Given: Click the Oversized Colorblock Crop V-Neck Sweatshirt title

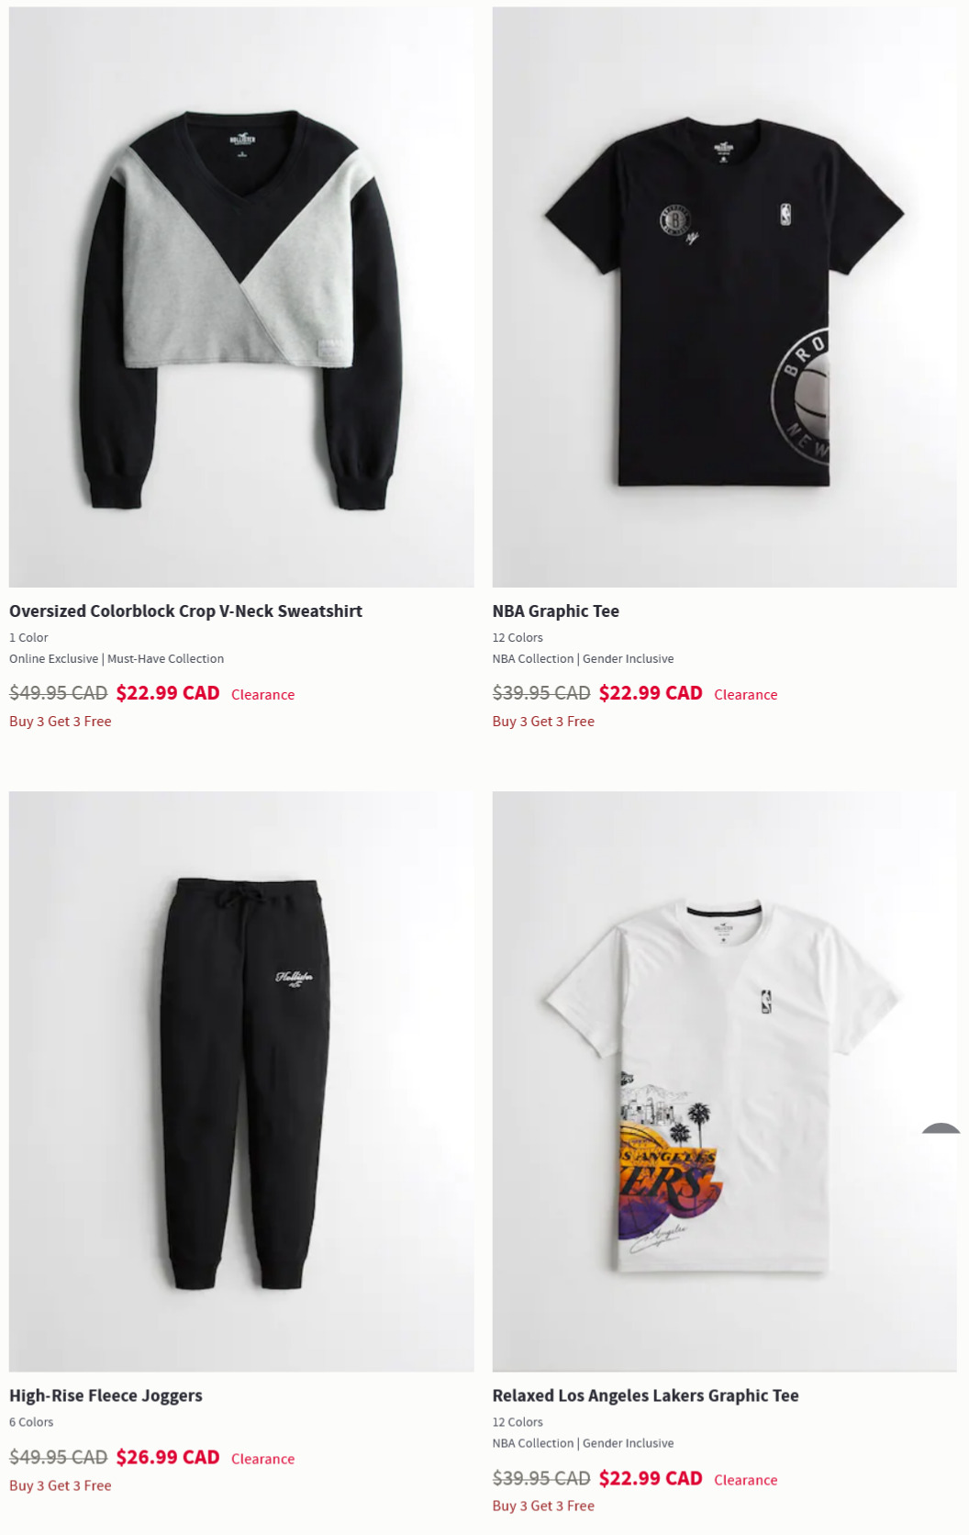Looking at the screenshot, I should pos(185,611).
